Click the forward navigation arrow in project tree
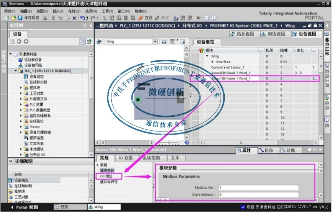Image resolution: width=332 pixels, height=212 pixels. (x=26, y=41)
